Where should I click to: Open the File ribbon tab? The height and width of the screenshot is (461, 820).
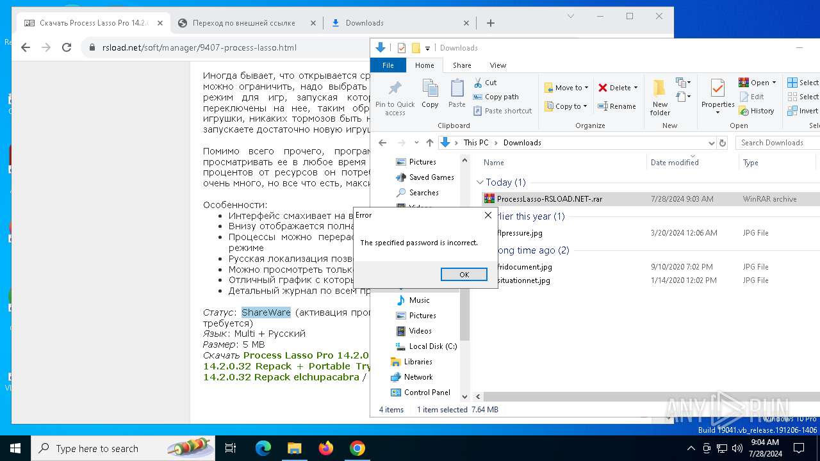(388, 65)
